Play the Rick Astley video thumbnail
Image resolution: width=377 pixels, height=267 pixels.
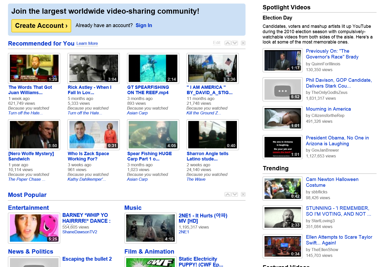[x=93, y=68]
